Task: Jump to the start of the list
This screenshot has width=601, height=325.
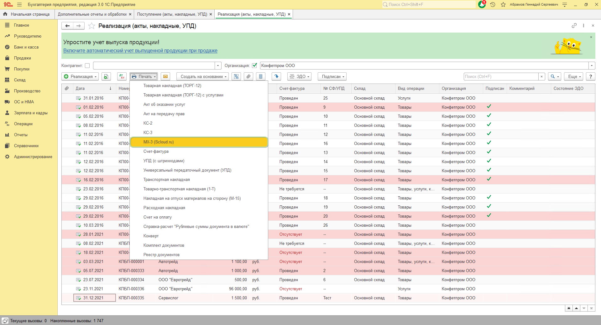Action: [569, 308]
